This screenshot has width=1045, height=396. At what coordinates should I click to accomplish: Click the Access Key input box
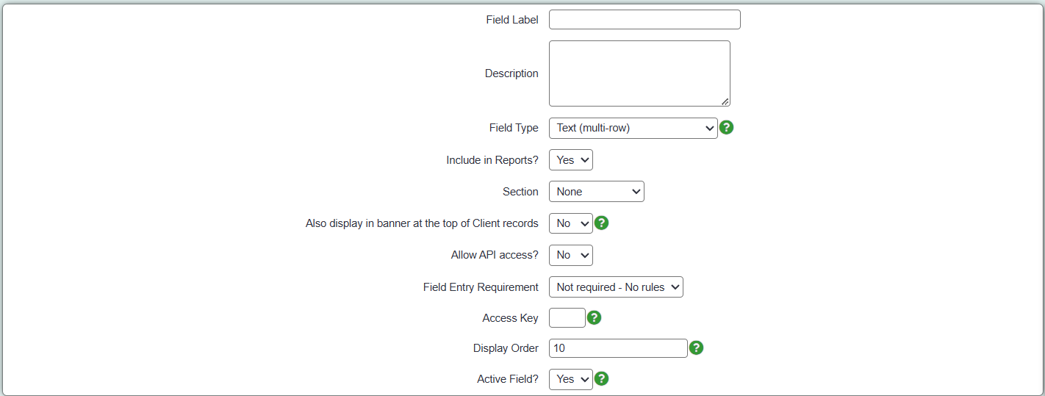click(567, 318)
